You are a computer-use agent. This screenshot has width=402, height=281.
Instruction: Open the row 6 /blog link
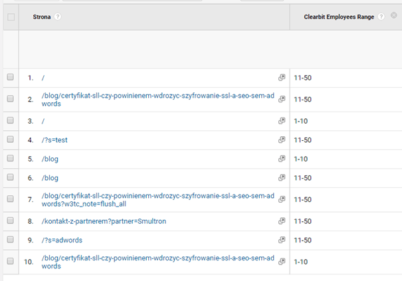pos(50,178)
